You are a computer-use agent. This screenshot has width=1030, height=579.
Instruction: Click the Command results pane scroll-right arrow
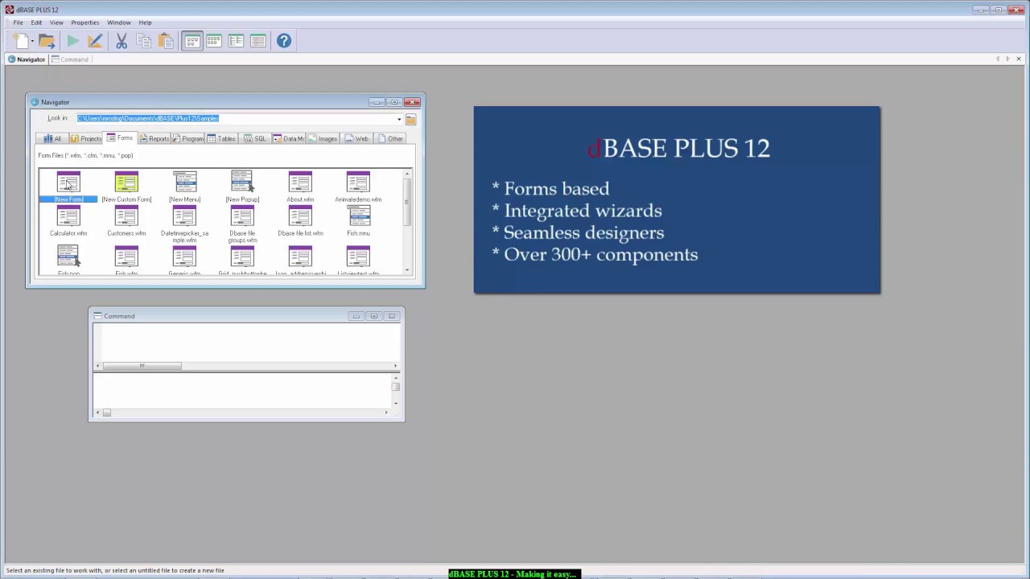[385, 413]
